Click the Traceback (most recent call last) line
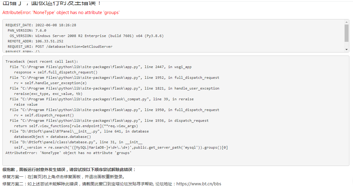Viewport: 353px width, 191px height. (42, 61)
